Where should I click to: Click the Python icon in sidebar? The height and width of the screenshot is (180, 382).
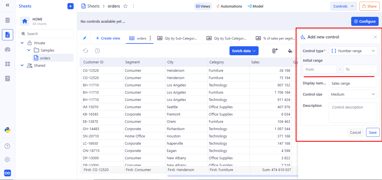8,130
